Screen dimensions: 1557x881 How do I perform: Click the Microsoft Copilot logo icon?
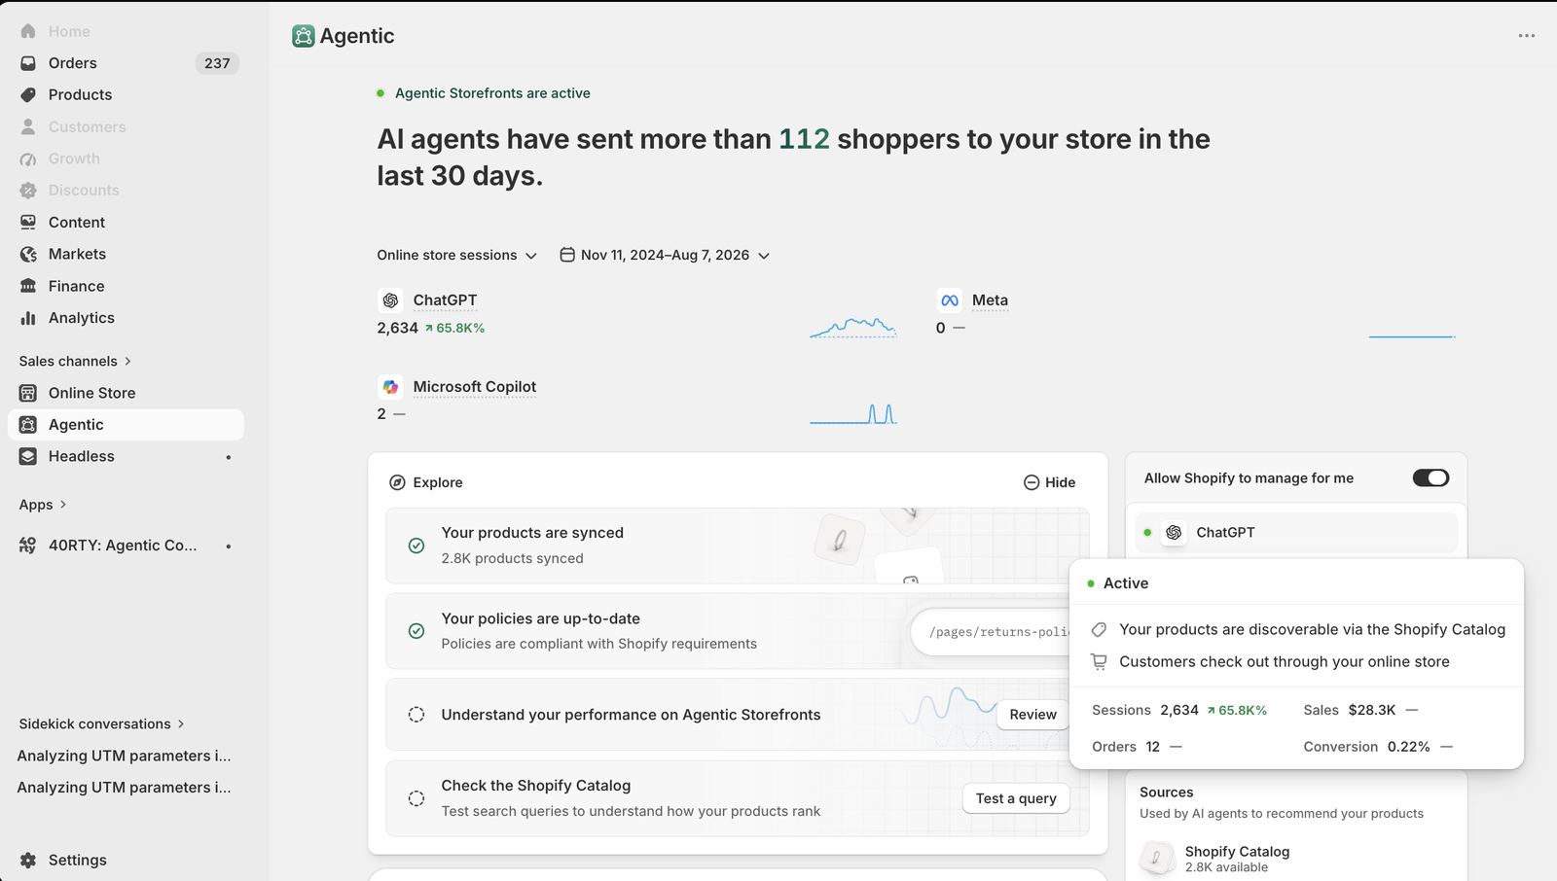tap(390, 387)
